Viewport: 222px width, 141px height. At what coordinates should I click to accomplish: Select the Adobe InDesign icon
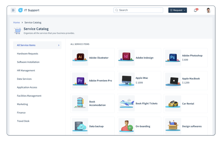126,57
